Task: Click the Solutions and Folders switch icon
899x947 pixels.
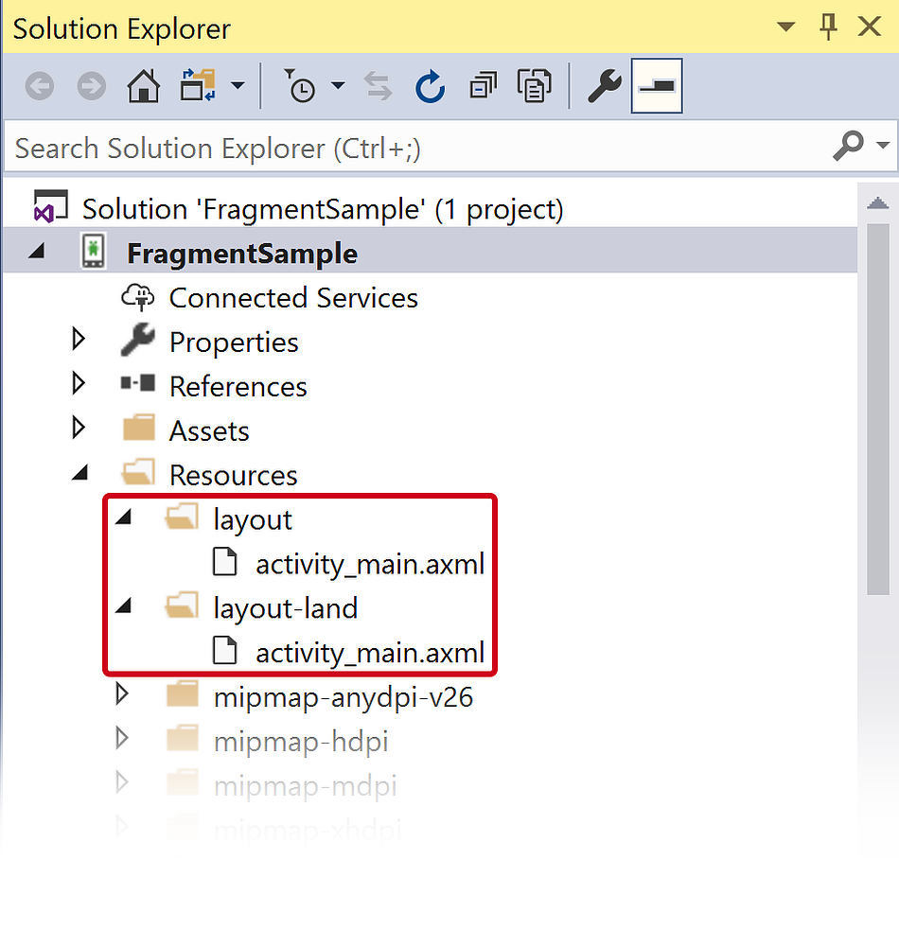Action: (x=198, y=87)
